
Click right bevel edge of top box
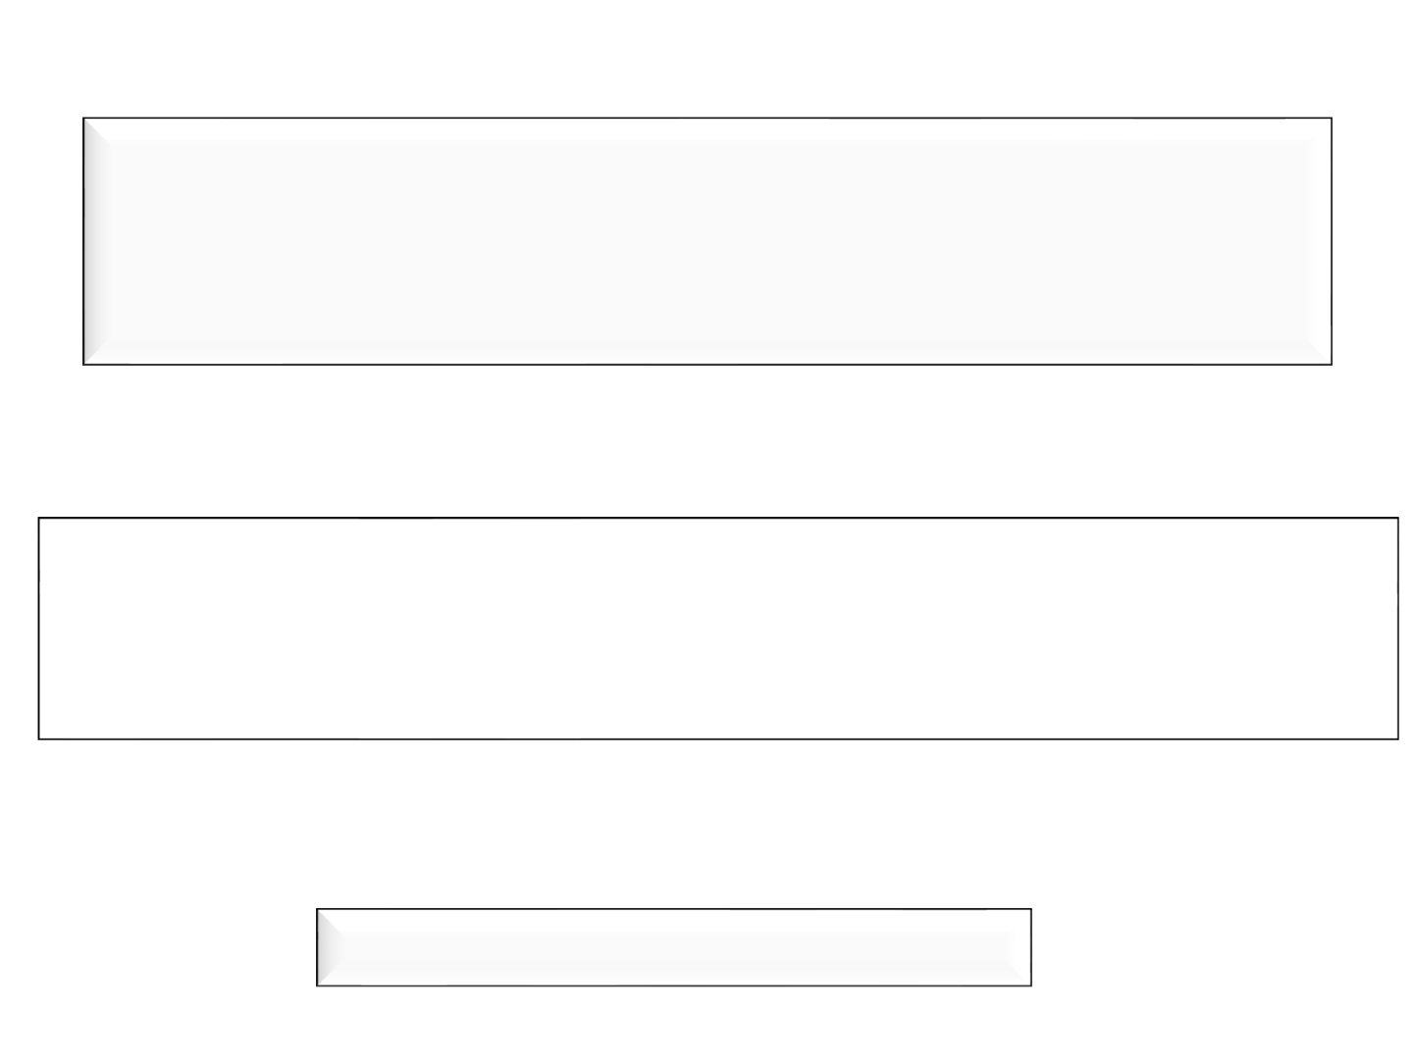[x=1323, y=241]
